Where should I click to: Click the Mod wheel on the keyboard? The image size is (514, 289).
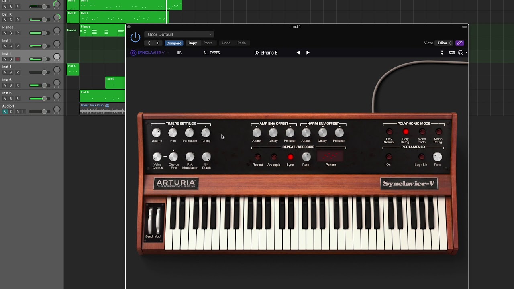158,221
